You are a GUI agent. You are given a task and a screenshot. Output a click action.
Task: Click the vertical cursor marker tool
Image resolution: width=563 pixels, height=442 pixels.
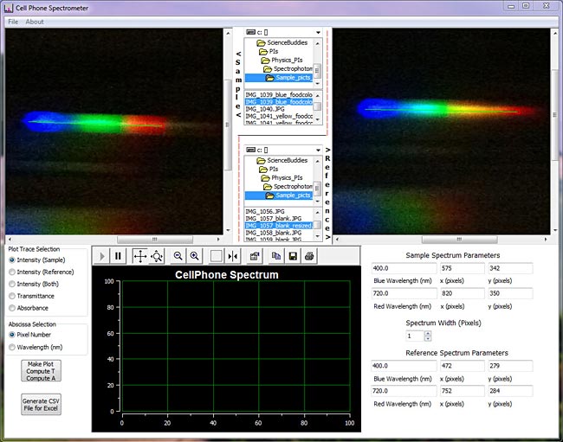[x=232, y=256]
